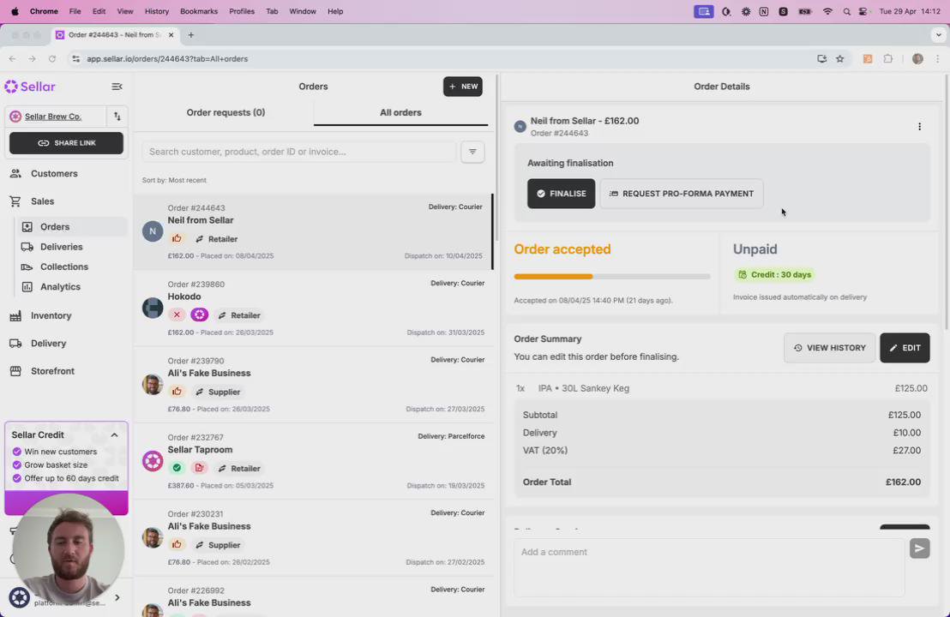
Task: Collapse the Sellar Credit card chevron
Action: point(115,434)
